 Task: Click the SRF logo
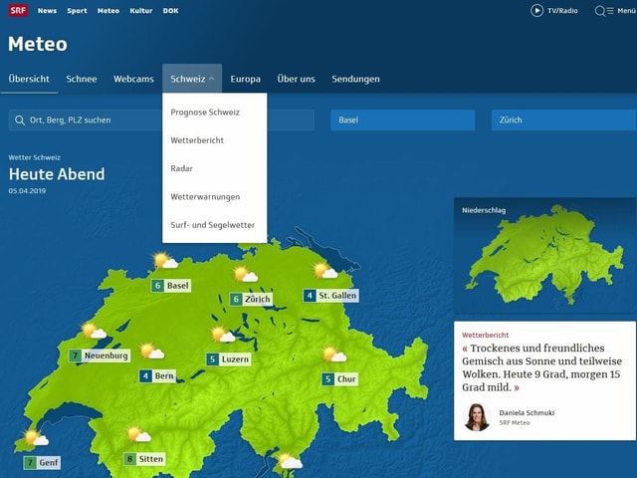coord(18,11)
